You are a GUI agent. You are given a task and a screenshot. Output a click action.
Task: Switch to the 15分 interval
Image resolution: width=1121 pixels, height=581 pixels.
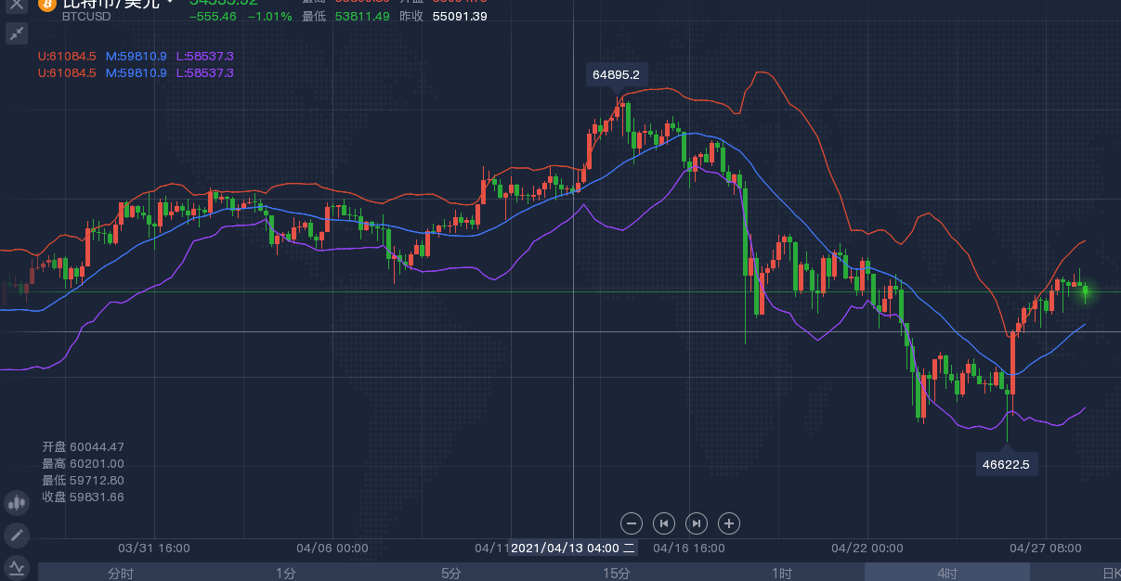point(617,573)
